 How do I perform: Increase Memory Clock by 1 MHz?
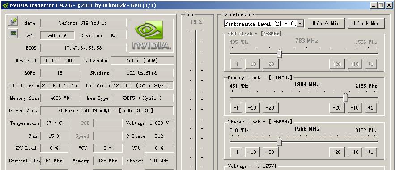click(x=371, y=108)
